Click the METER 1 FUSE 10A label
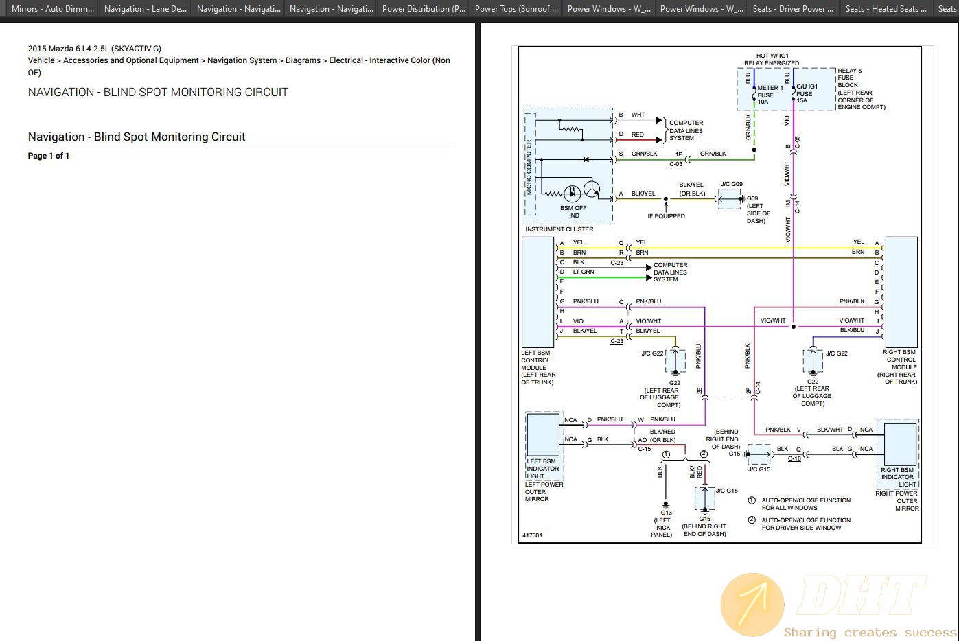Screen dimensions: 959x641 (x=770, y=95)
